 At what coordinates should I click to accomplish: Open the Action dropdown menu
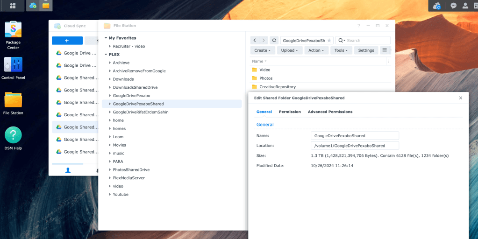316,50
